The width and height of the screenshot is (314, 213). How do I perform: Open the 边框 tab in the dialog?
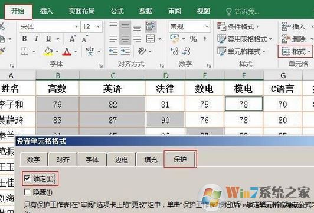[121, 159]
